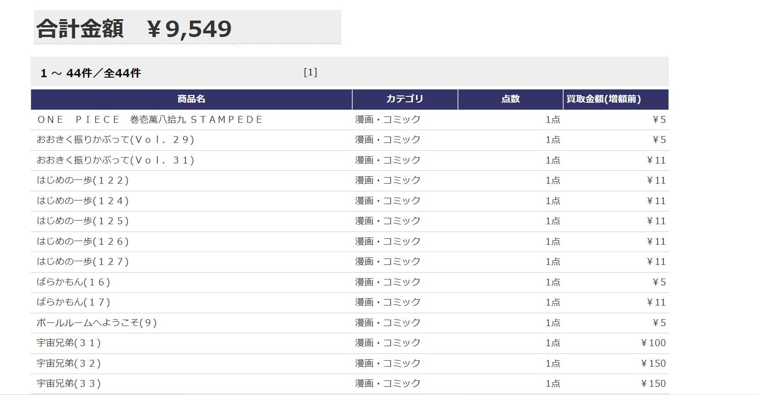Screen dimensions: 759x395
Task: Click the 宇宙兄弟(33) product name
Action: coord(69,384)
